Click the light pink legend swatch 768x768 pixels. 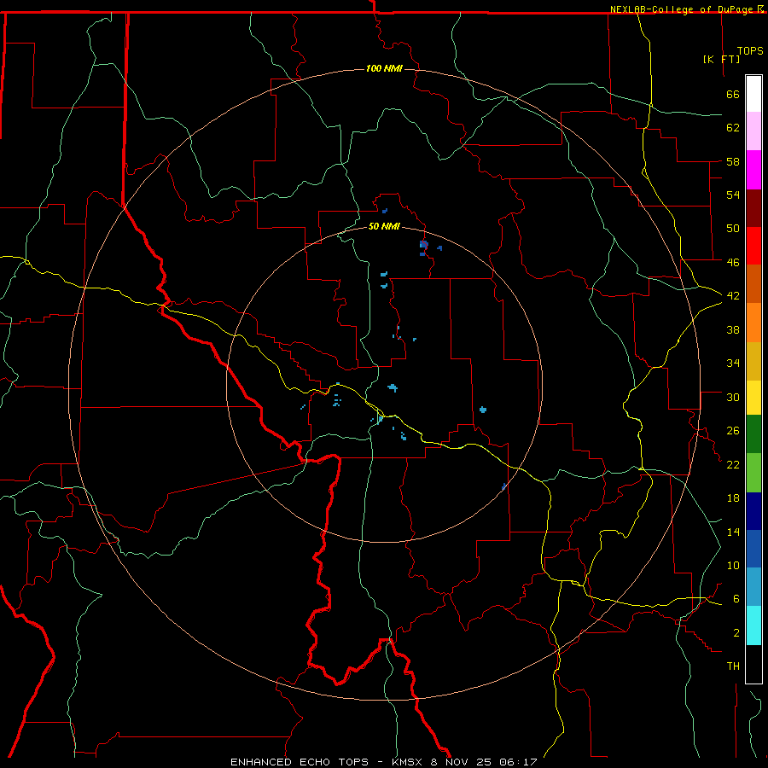click(753, 131)
